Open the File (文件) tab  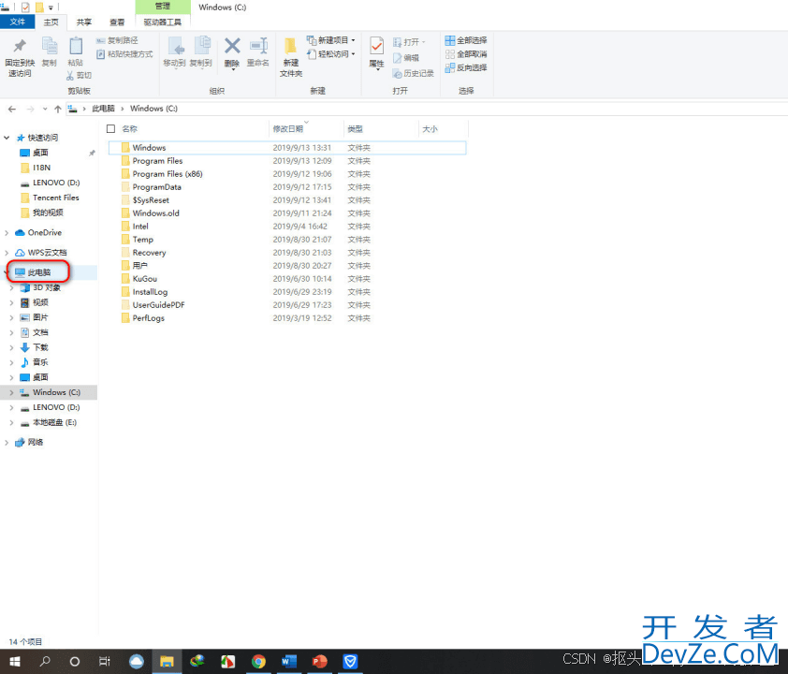coord(18,22)
